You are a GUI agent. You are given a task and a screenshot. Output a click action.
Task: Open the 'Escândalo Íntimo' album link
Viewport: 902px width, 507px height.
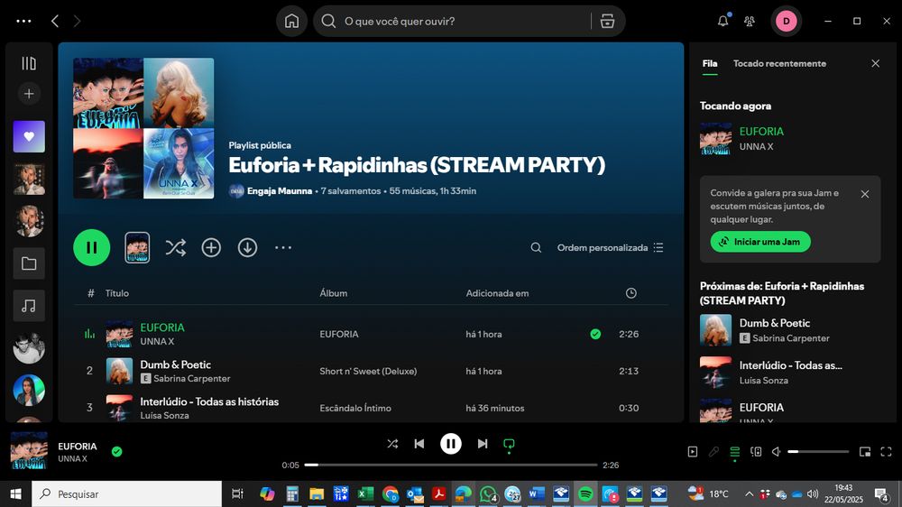(355, 408)
